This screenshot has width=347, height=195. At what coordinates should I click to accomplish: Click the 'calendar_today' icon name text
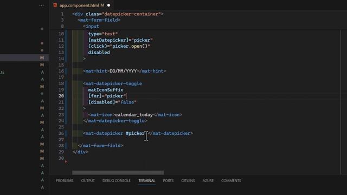(134, 115)
